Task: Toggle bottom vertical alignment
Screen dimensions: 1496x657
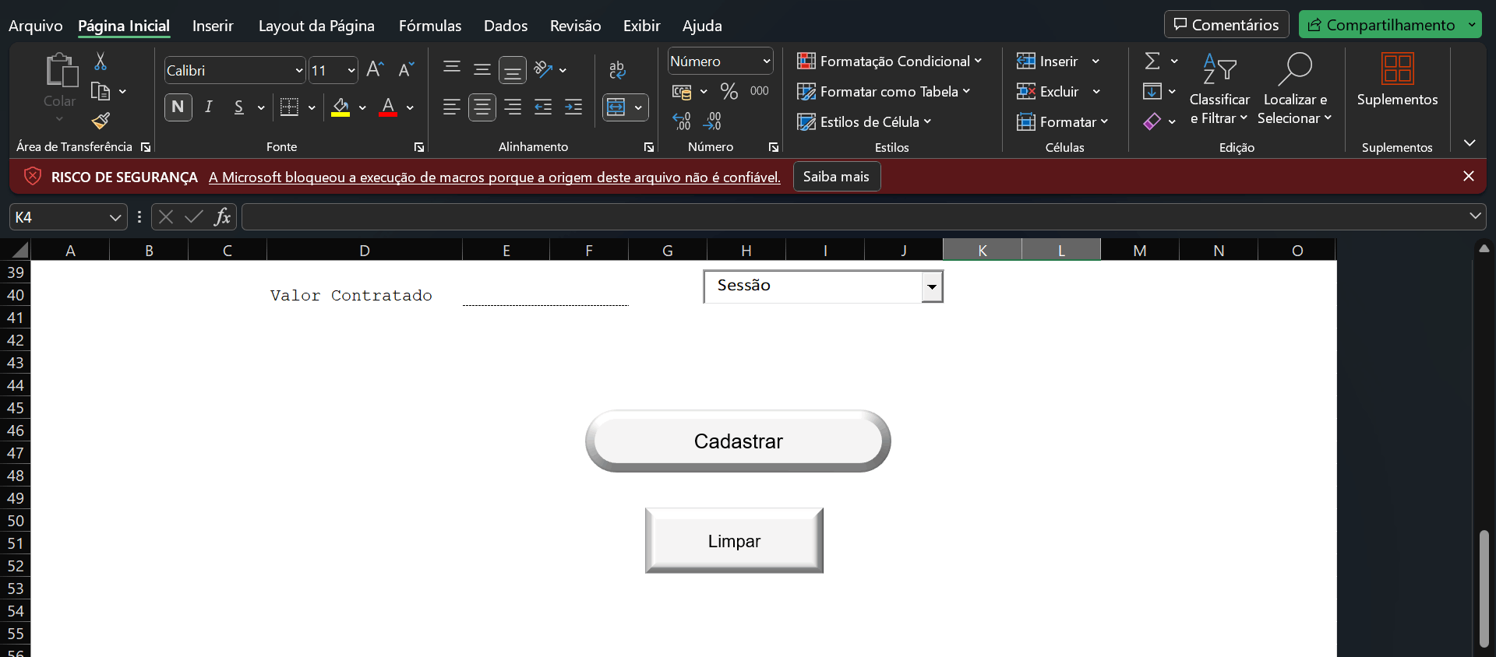Action: pos(513,71)
